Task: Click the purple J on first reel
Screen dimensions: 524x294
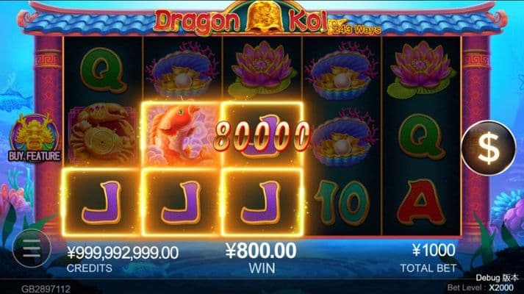Action: pyautogui.click(x=101, y=202)
